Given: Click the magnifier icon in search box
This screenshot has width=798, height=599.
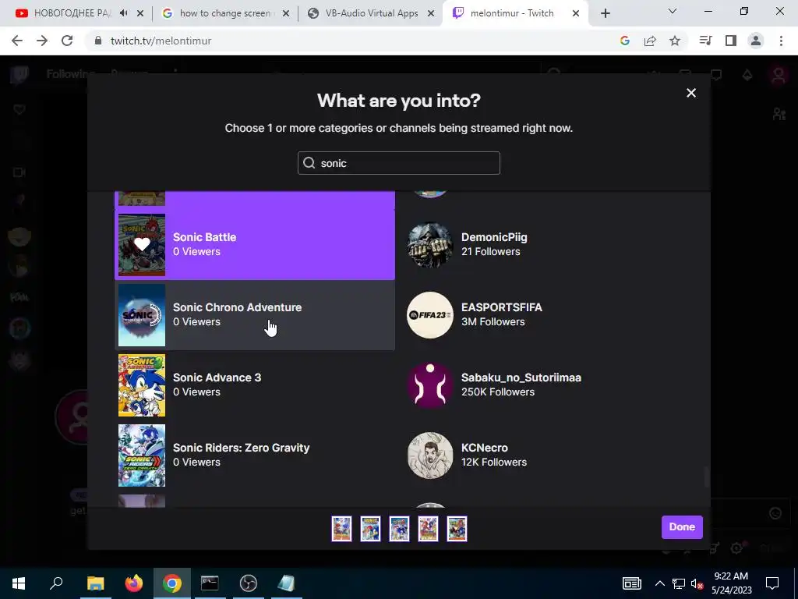Looking at the screenshot, I should pos(309,163).
